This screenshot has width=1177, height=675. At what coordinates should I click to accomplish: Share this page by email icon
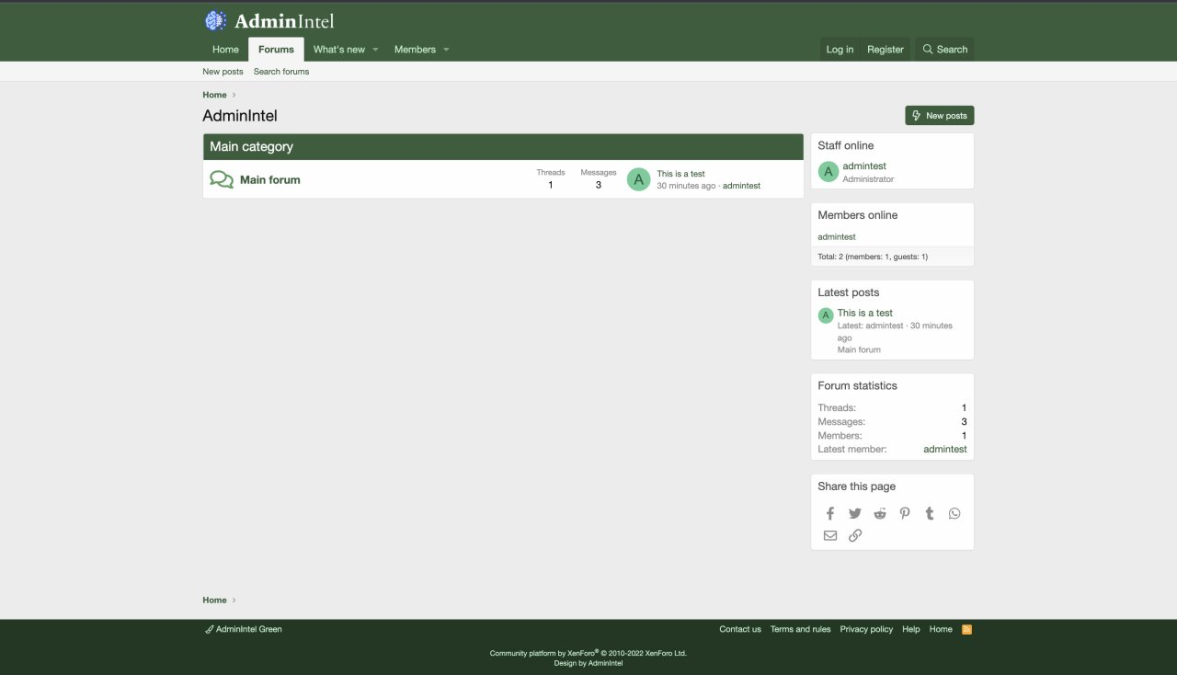830,535
